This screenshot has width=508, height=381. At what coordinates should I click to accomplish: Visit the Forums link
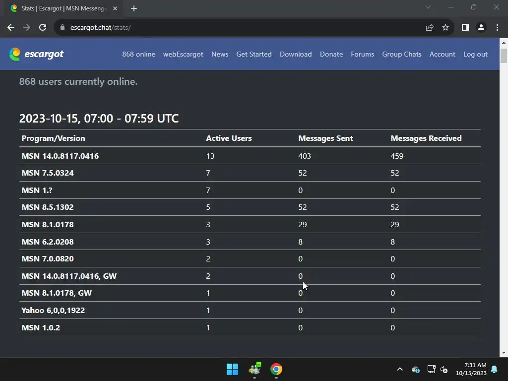click(363, 54)
